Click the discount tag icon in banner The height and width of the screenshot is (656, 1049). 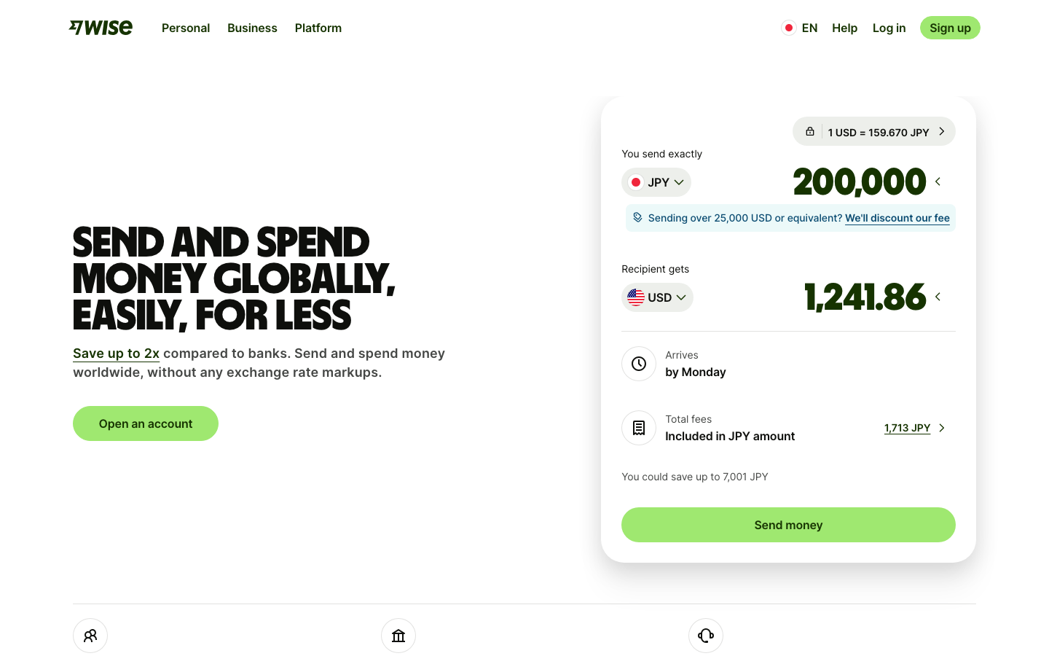(637, 217)
